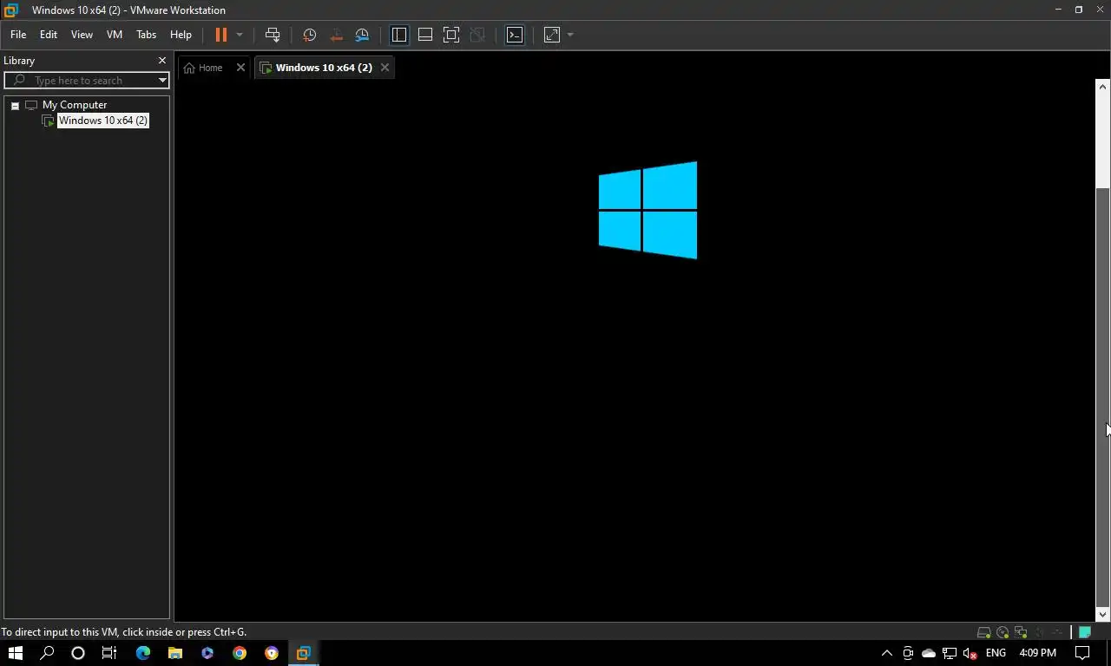This screenshot has width=1111, height=666.
Task: Click the vertical scrollbar up arrow
Action: pyautogui.click(x=1103, y=86)
